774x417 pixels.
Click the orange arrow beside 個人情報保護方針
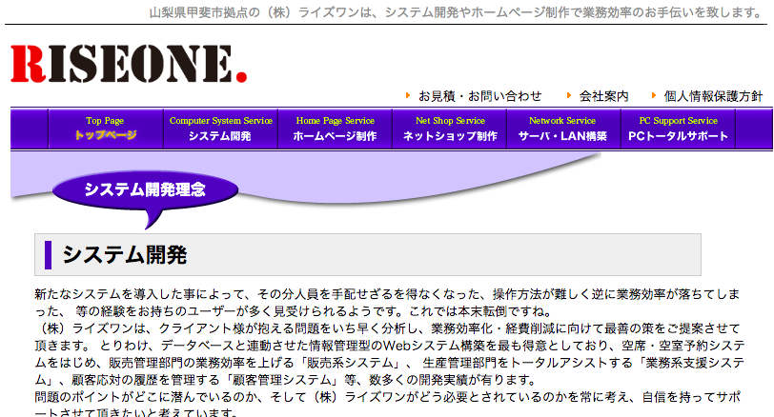click(654, 95)
